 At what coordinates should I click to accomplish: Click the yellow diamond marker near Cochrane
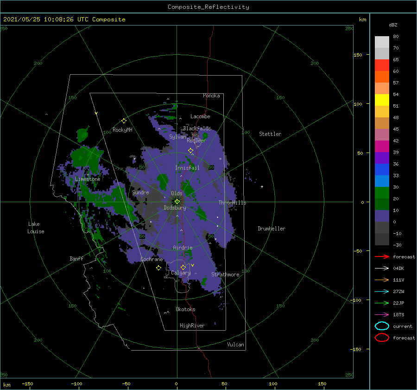coord(158,268)
